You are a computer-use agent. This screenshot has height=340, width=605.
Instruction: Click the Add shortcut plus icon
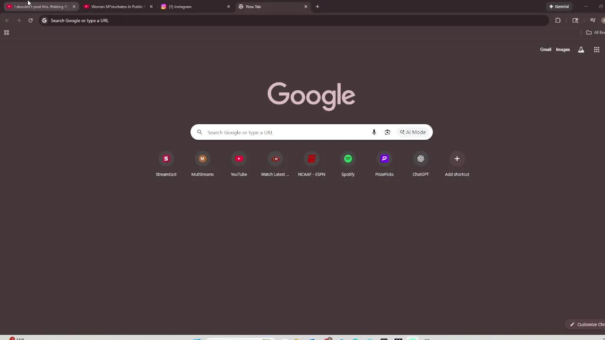457,159
